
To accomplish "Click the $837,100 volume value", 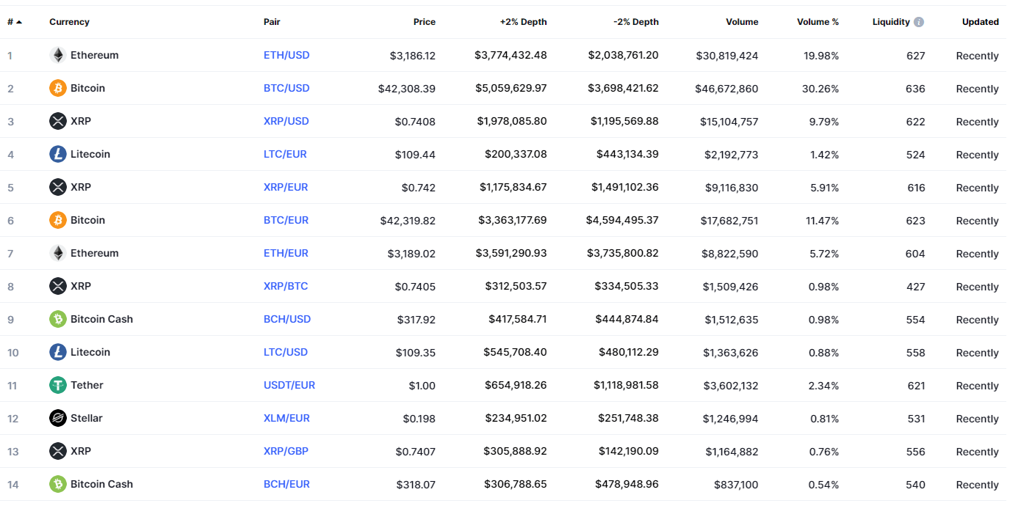I will tap(736, 485).
